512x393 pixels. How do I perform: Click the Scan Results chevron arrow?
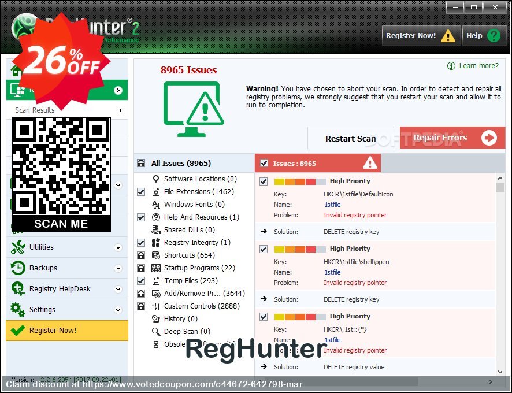(x=121, y=110)
